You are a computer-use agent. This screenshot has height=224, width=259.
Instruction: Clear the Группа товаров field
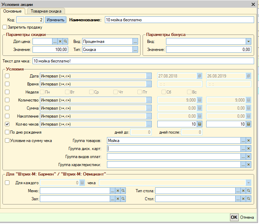(x=249, y=141)
